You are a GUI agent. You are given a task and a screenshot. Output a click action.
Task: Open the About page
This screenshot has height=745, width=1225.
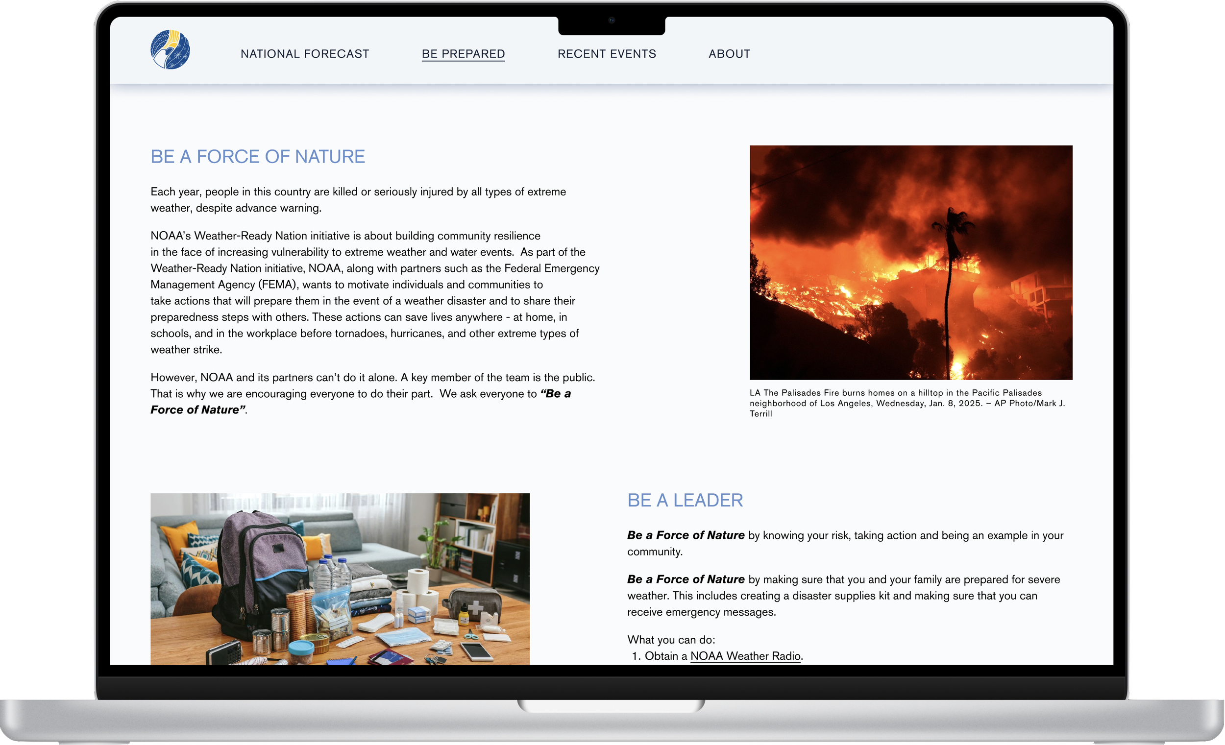(729, 54)
